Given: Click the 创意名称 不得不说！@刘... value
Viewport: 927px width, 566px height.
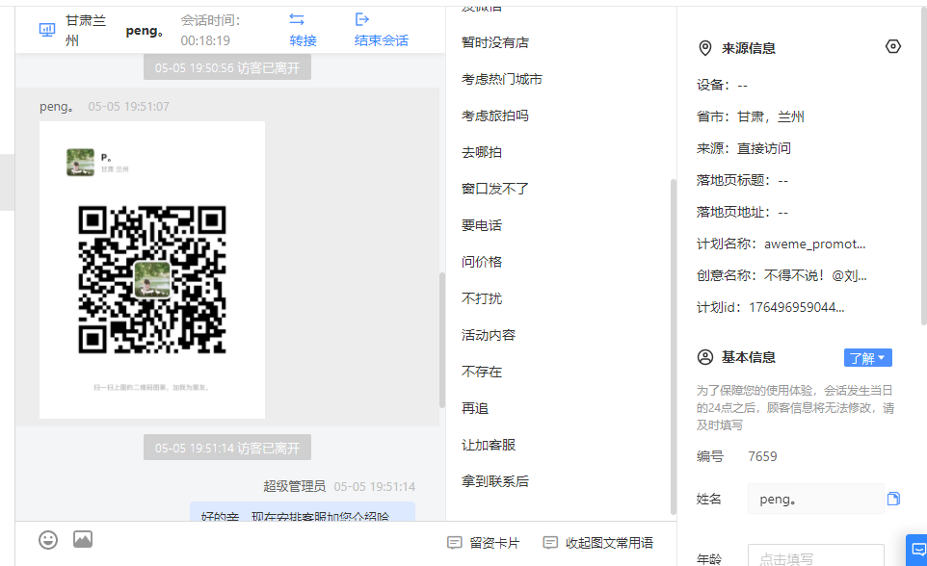Looking at the screenshot, I should (815, 275).
